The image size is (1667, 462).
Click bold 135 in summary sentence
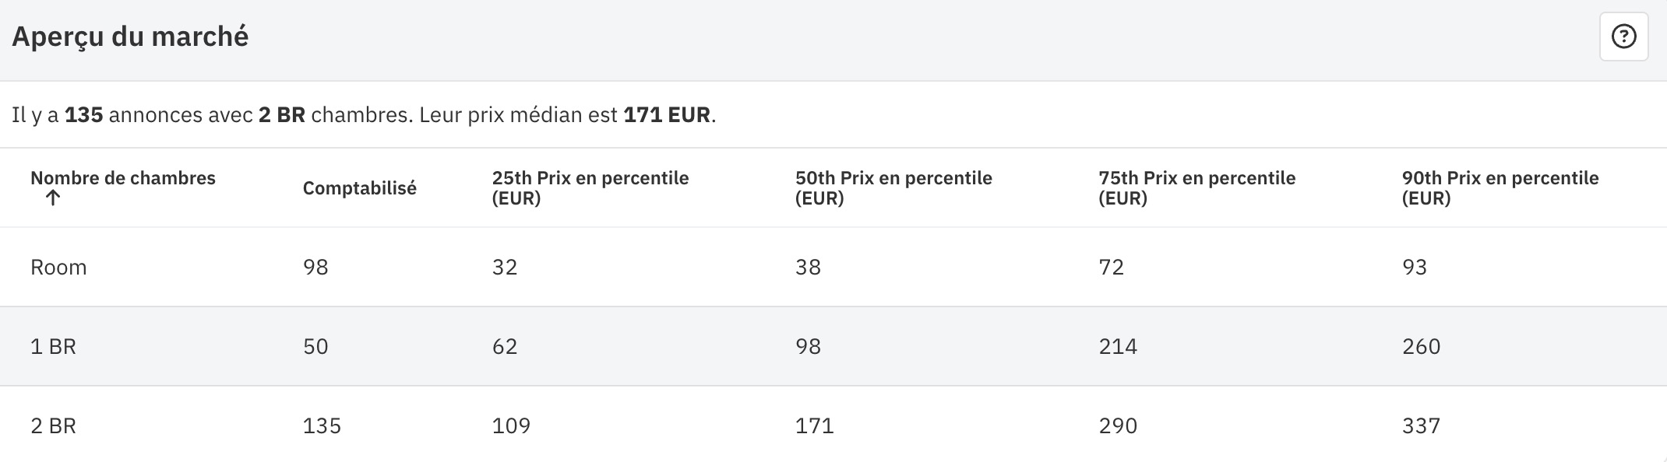[x=84, y=115]
